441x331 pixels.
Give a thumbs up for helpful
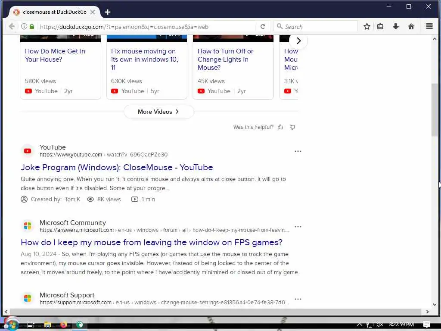280,127
